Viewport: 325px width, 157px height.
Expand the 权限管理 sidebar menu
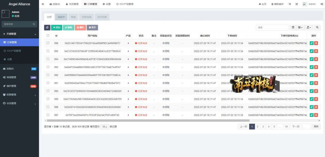pos(19,95)
